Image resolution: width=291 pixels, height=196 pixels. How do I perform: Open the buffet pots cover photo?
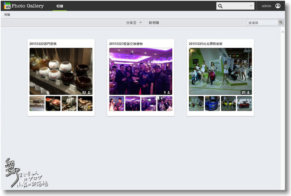click(61, 71)
